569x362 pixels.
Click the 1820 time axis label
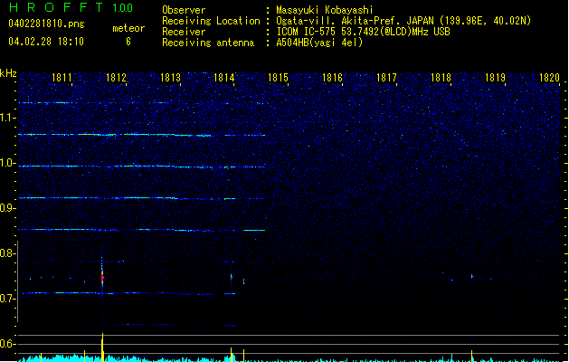tap(549, 78)
